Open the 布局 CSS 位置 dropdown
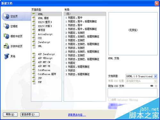Screen dimensions: 160x120 141,81
